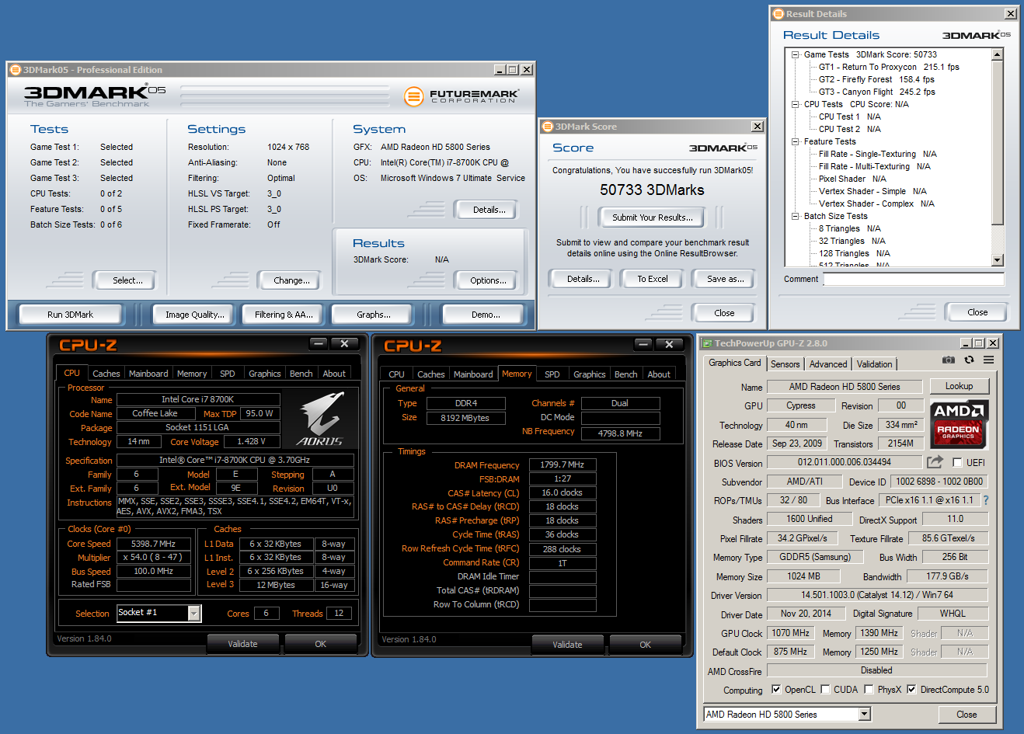Click Close button in Result Details window
This screenshot has width=1024, height=734.
(x=977, y=312)
